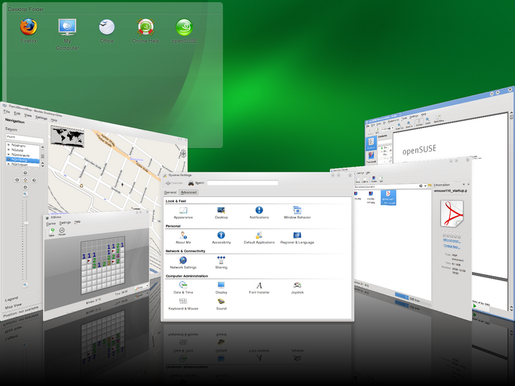Pause the current KMines game
This screenshot has height=386, width=515.
pyautogui.click(x=62, y=230)
